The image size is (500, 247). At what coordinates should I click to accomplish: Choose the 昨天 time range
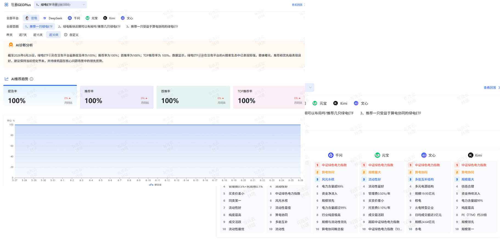tap(9, 35)
